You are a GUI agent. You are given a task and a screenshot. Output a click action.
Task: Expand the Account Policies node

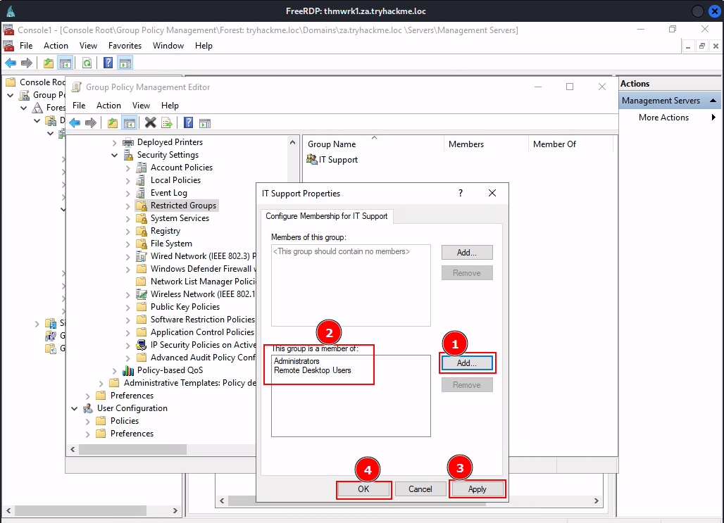[128, 168]
